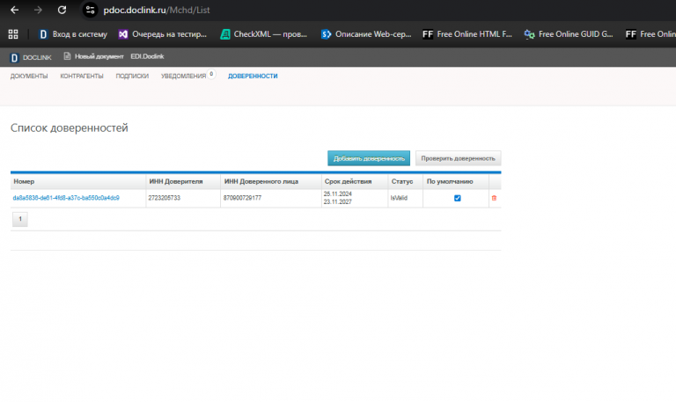Switch to ПОДПИСКИ tab
The width and height of the screenshot is (676, 402).
132,76
